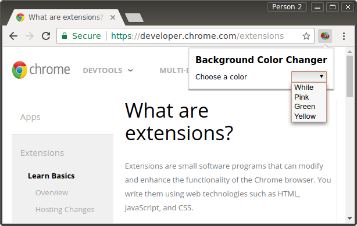This screenshot has width=357, height=226.
Task: Click the MULTI-D navigation item
Action: [x=174, y=71]
